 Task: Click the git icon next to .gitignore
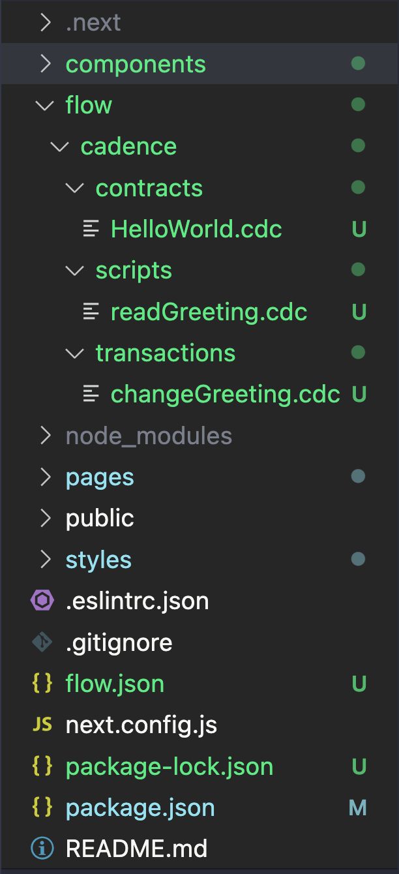click(42, 642)
